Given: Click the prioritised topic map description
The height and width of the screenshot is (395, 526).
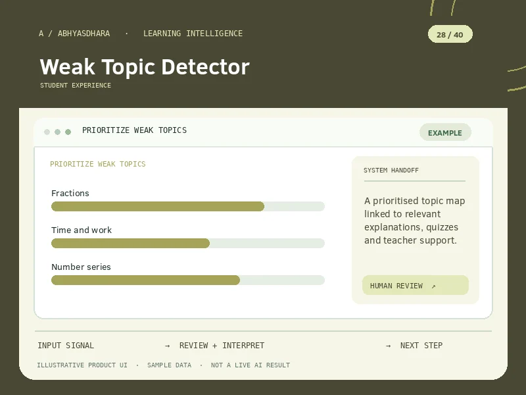Looking at the screenshot, I should click(x=415, y=221).
